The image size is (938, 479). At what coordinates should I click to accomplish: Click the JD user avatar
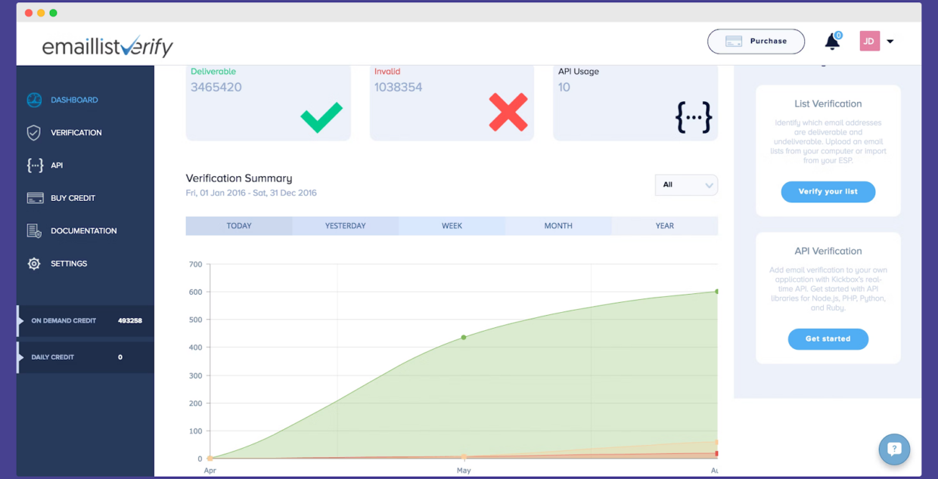[x=870, y=41]
